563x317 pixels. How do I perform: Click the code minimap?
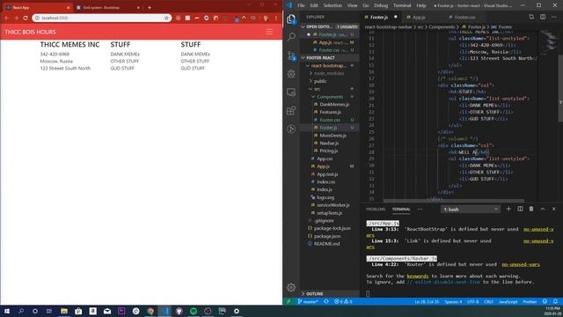(548, 42)
